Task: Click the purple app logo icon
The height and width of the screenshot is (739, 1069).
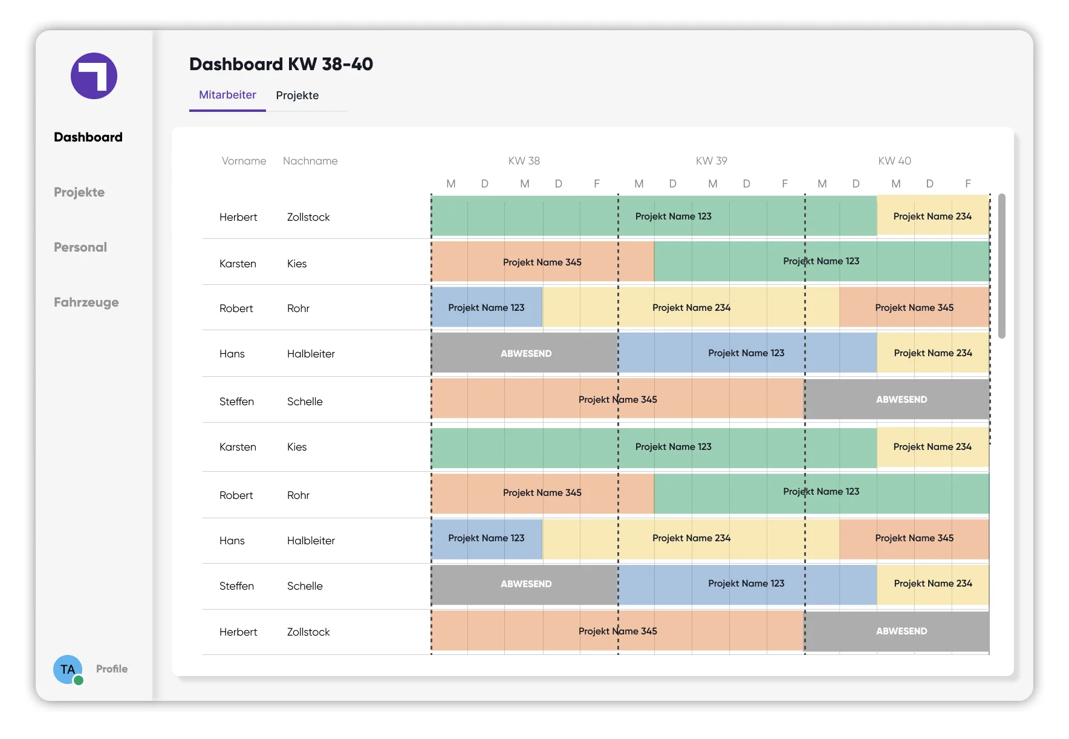Action: (x=94, y=76)
